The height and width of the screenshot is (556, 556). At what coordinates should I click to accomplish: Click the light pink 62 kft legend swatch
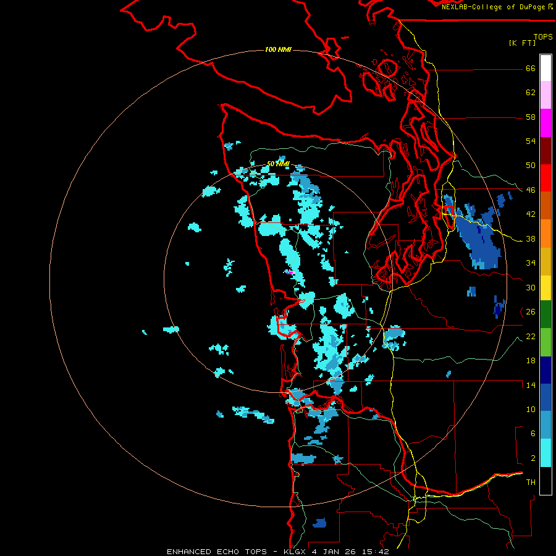545,95
